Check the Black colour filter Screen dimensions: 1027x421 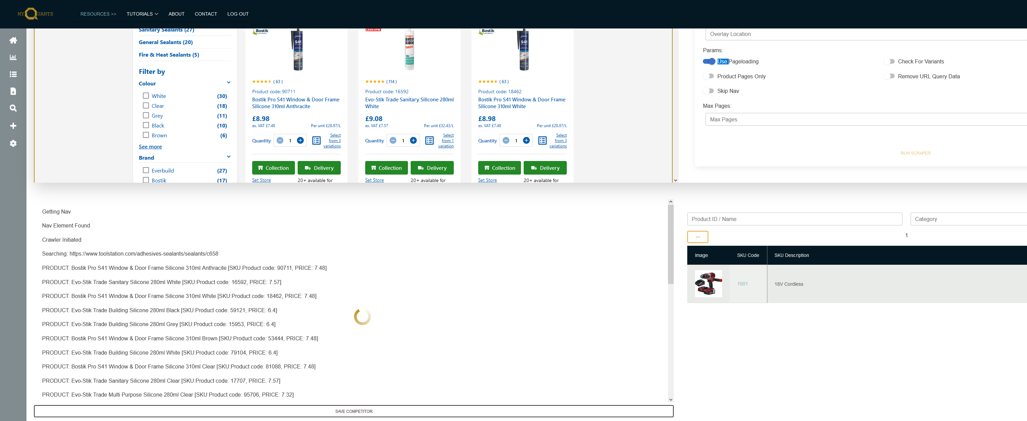pyautogui.click(x=146, y=125)
